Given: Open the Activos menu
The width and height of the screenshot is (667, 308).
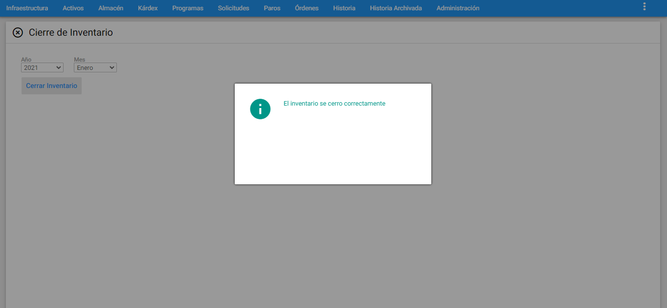Looking at the screenshot, I should click(x=73, y=8).
